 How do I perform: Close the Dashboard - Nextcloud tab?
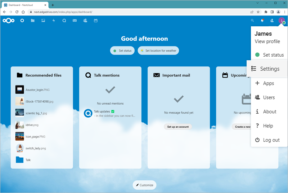pyautogui.click(x=45, y=5)
